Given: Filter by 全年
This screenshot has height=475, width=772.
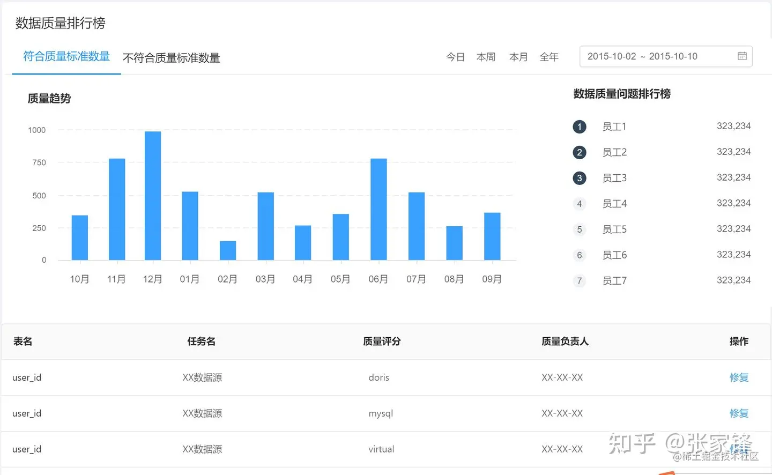Looking at the screenshot, I should pos(549,57).
